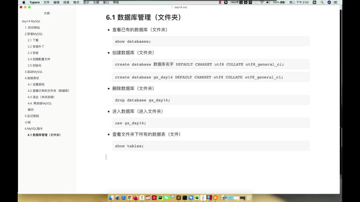Open Trash in the Dock
Screen dimensions: 360x202
249,198
